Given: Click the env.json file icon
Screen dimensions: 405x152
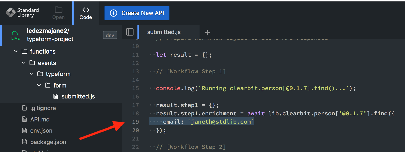Looking at the screenshot, I should [25, 131].
